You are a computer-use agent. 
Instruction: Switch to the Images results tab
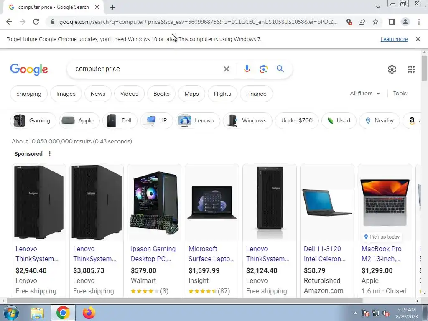[66, 94]
